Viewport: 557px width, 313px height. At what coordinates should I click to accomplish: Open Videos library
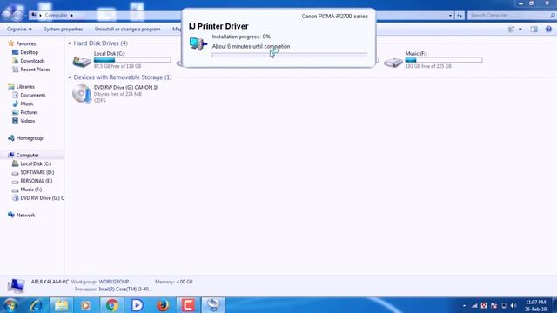click(x=28, y=121)
